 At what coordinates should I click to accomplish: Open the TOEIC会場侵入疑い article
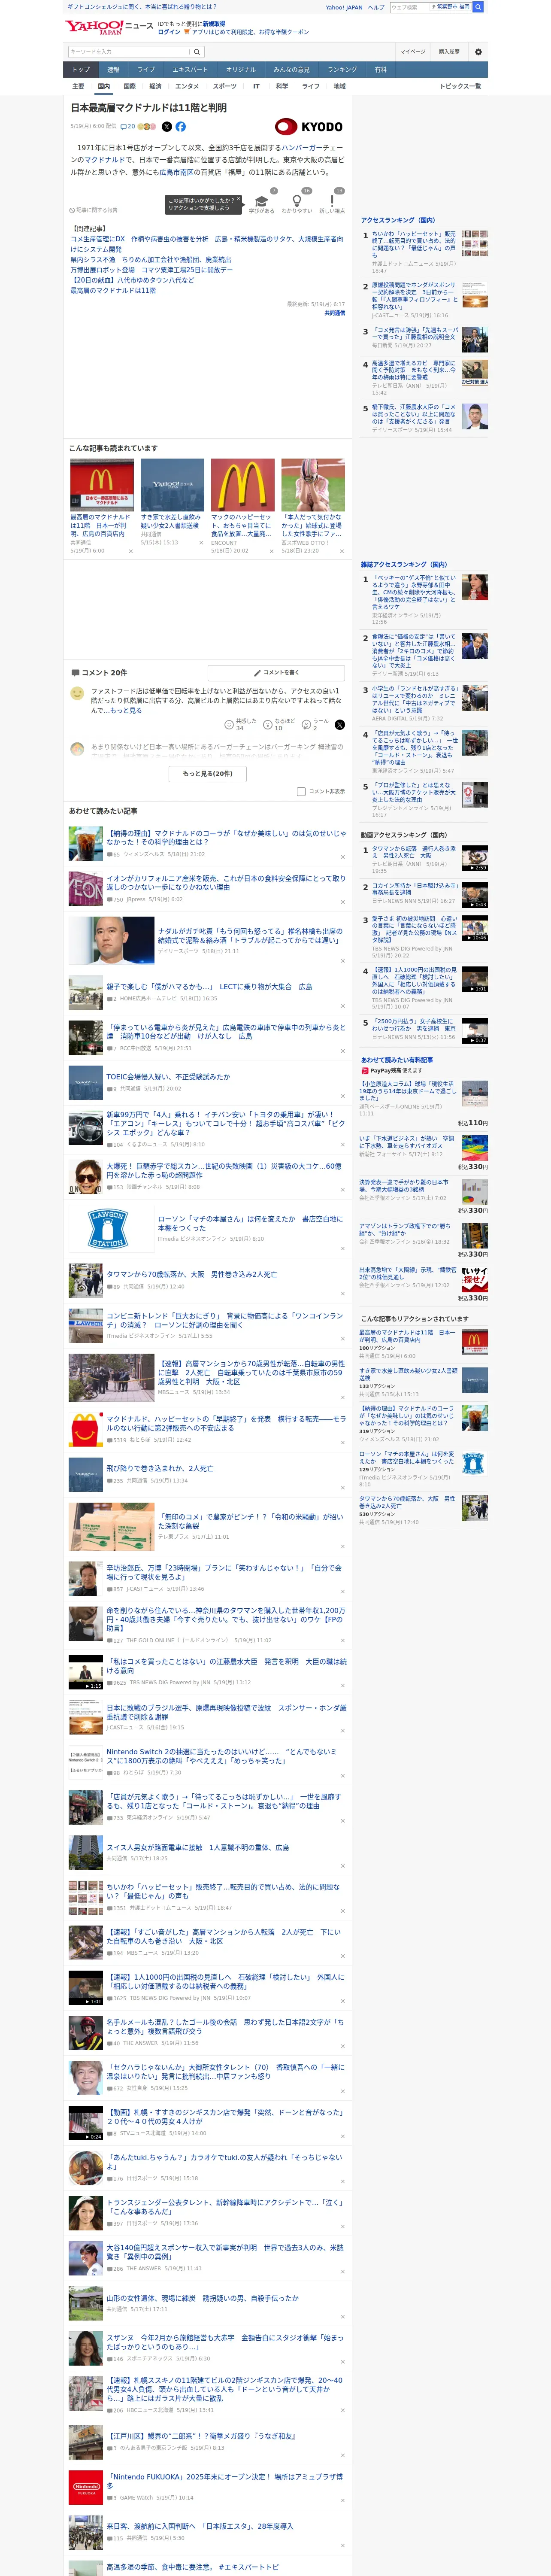click(x=168, y=1077)
